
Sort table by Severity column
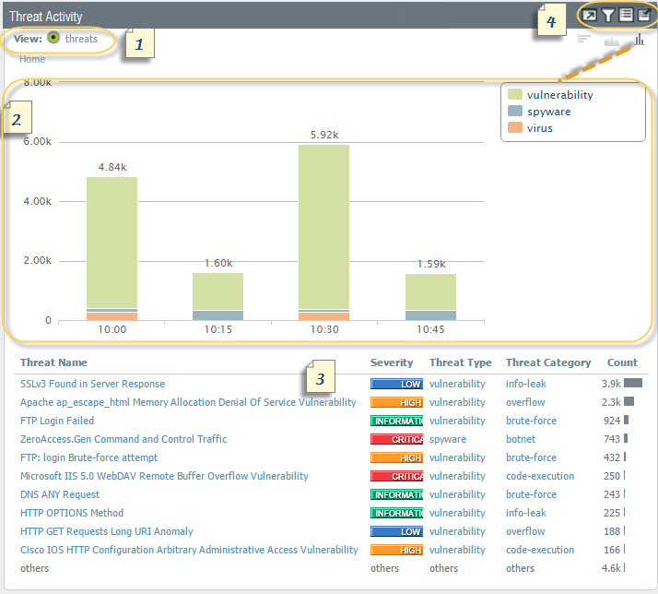392,362
